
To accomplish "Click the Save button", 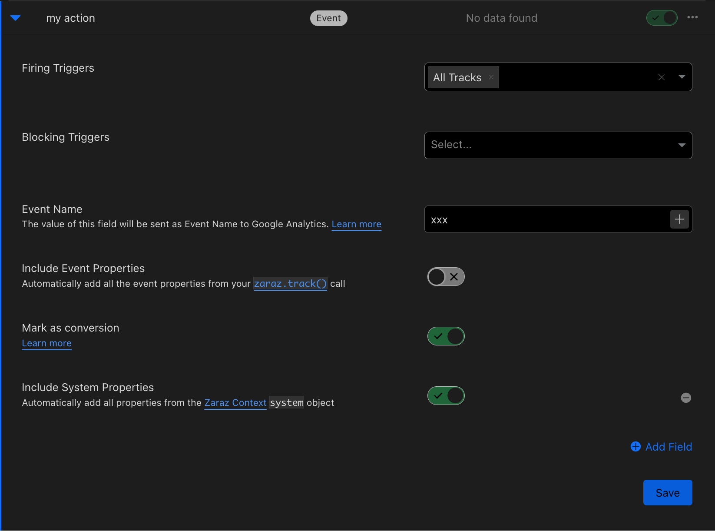I will click(x=667, y=493).
